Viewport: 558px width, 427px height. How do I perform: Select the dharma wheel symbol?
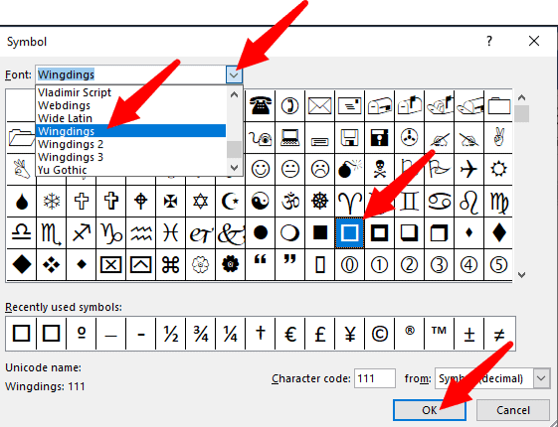(319, 202)
